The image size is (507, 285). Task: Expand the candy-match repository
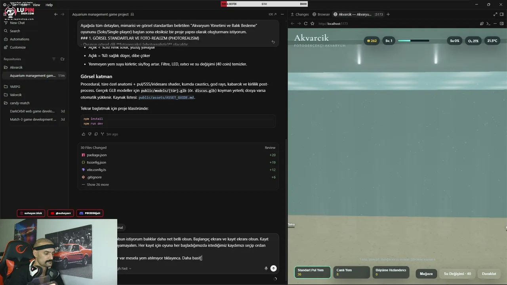tap(20, 103)
